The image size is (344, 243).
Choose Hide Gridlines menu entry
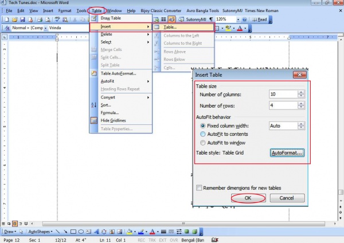pos(120,120)
